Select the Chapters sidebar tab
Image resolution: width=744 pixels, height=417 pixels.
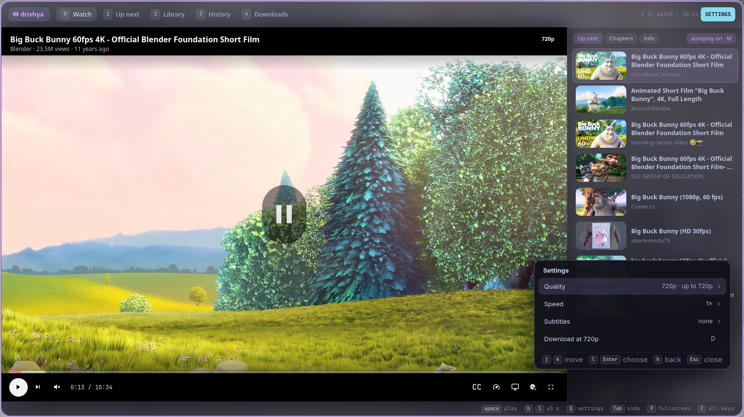coord(621,38)
